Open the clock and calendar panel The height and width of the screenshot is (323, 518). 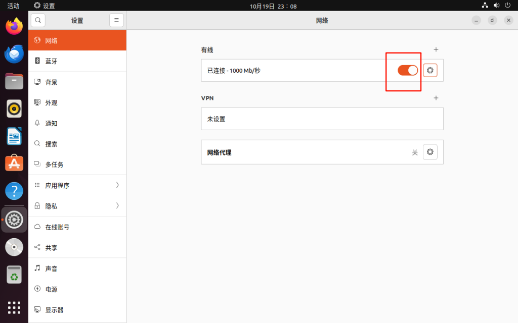click(x=273, y=6)
